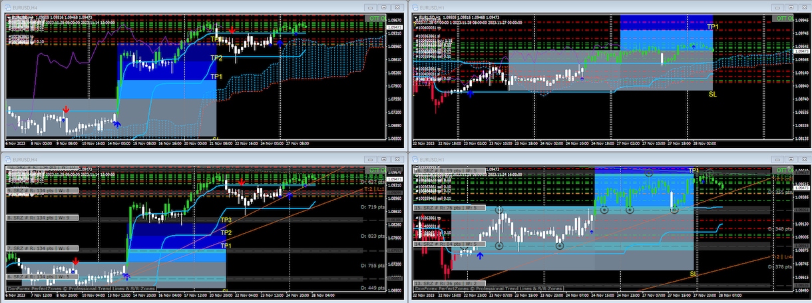Click the blue buy arrow near 22 Nov 18:00 on the Ichimoku H1 chart
812x303 pixels.
(x=471, y=95)
